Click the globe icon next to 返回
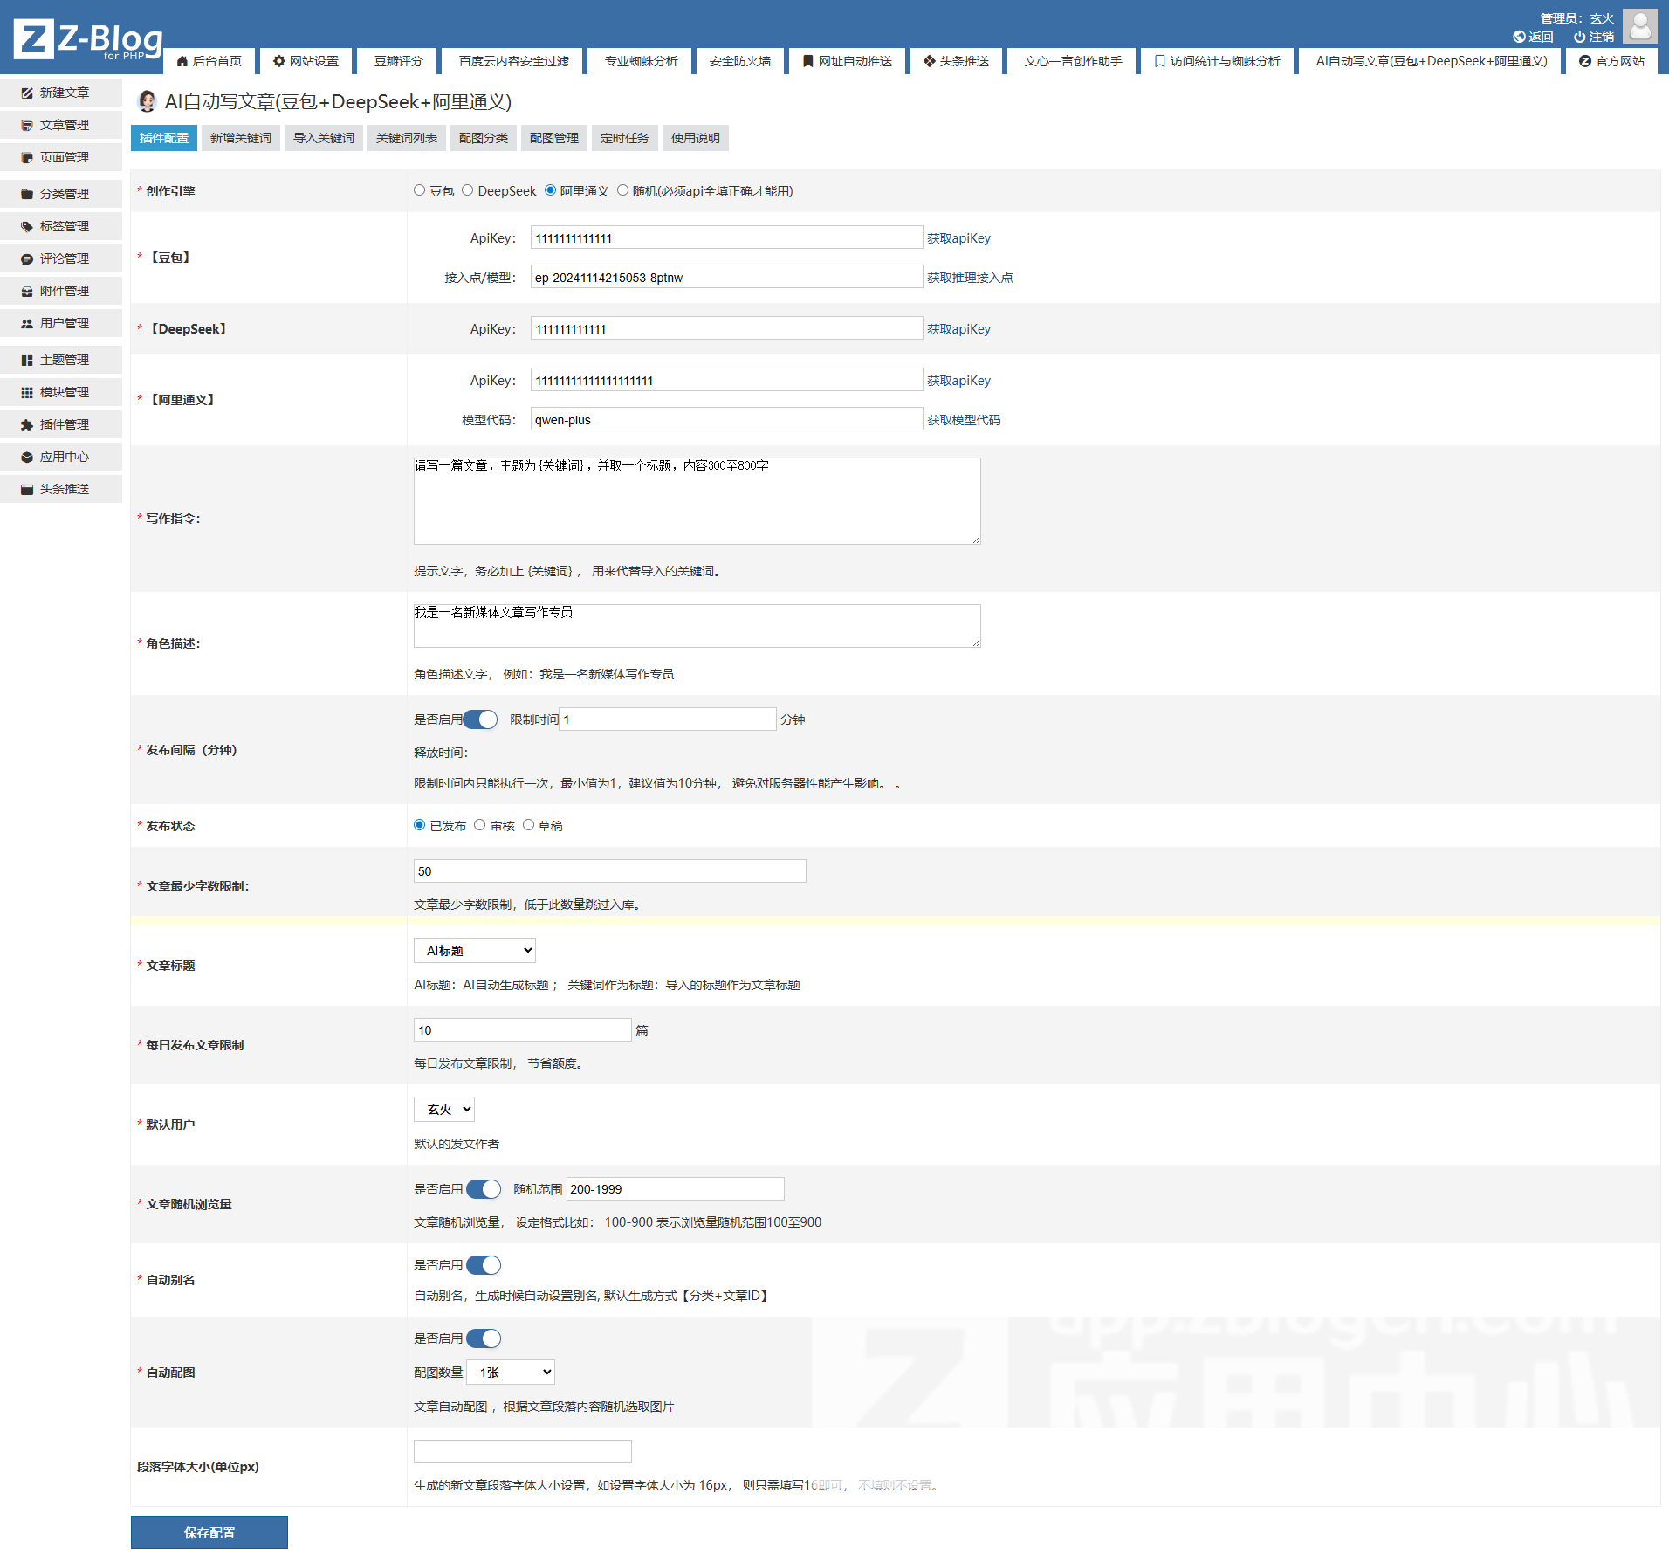This screenshot has height=1555, width=1669. [1519, 37]
